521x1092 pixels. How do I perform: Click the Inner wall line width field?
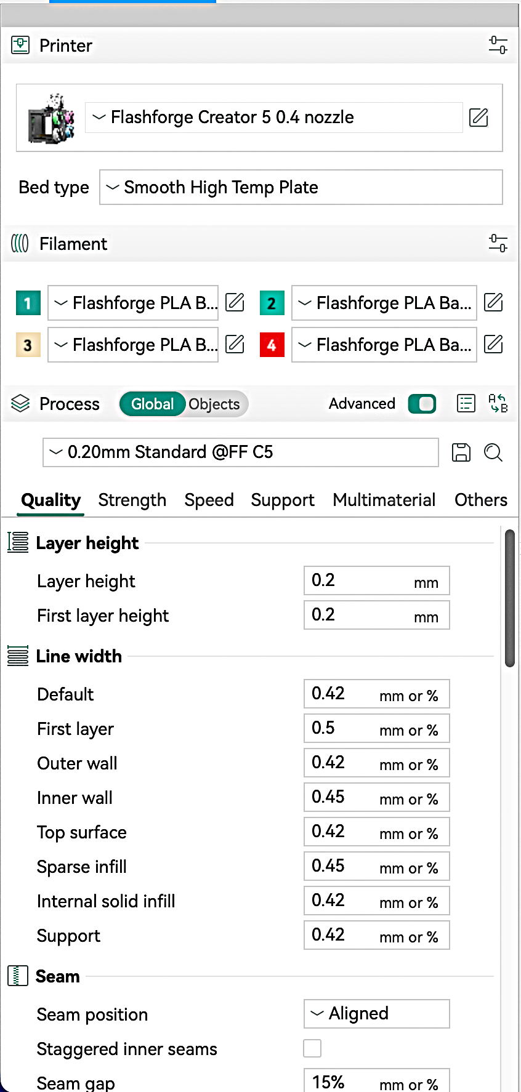point(377,797)
